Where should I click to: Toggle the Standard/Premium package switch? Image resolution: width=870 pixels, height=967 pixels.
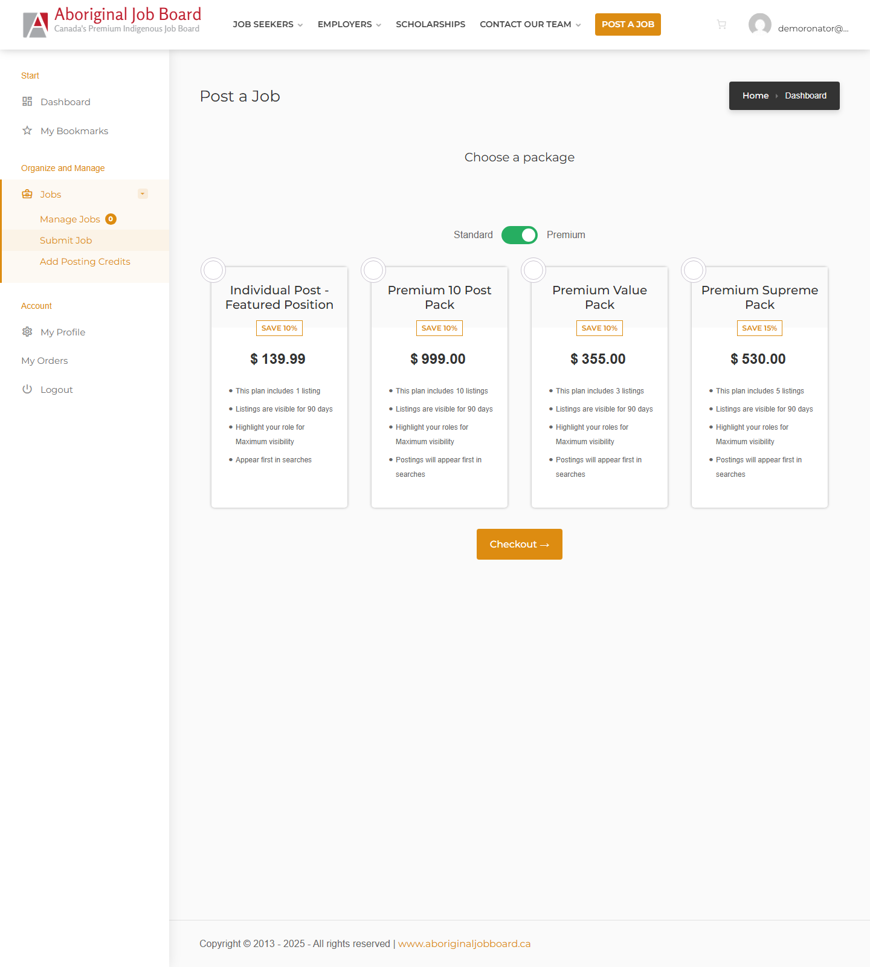(519, 235)
